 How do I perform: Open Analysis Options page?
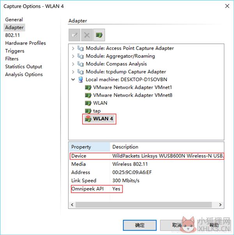click(x=24, y=75)
